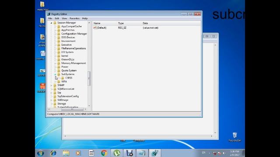Viewport: 280px width, 157px height.
Task: Expand the Memory Management key
Action: pyautogui.click(x=55, y=63)
